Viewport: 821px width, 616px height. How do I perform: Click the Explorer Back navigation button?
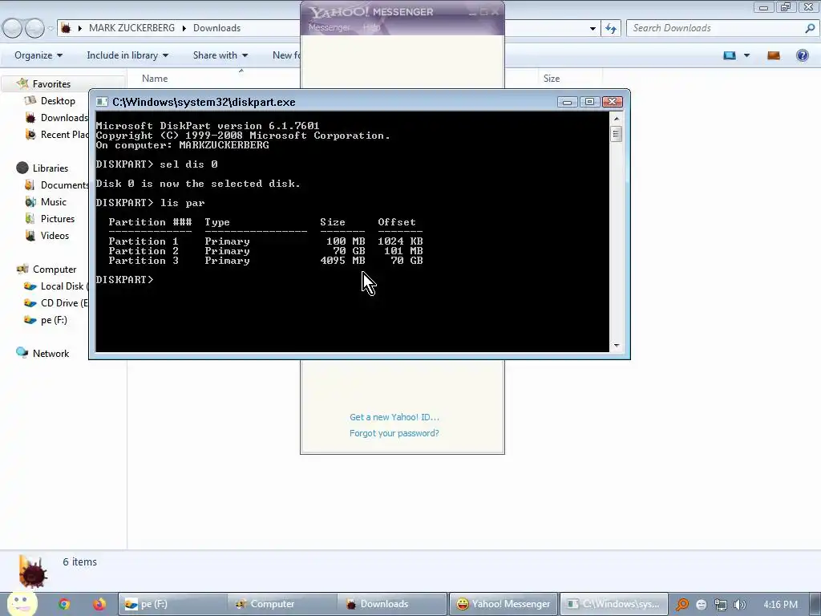point(13,28)
